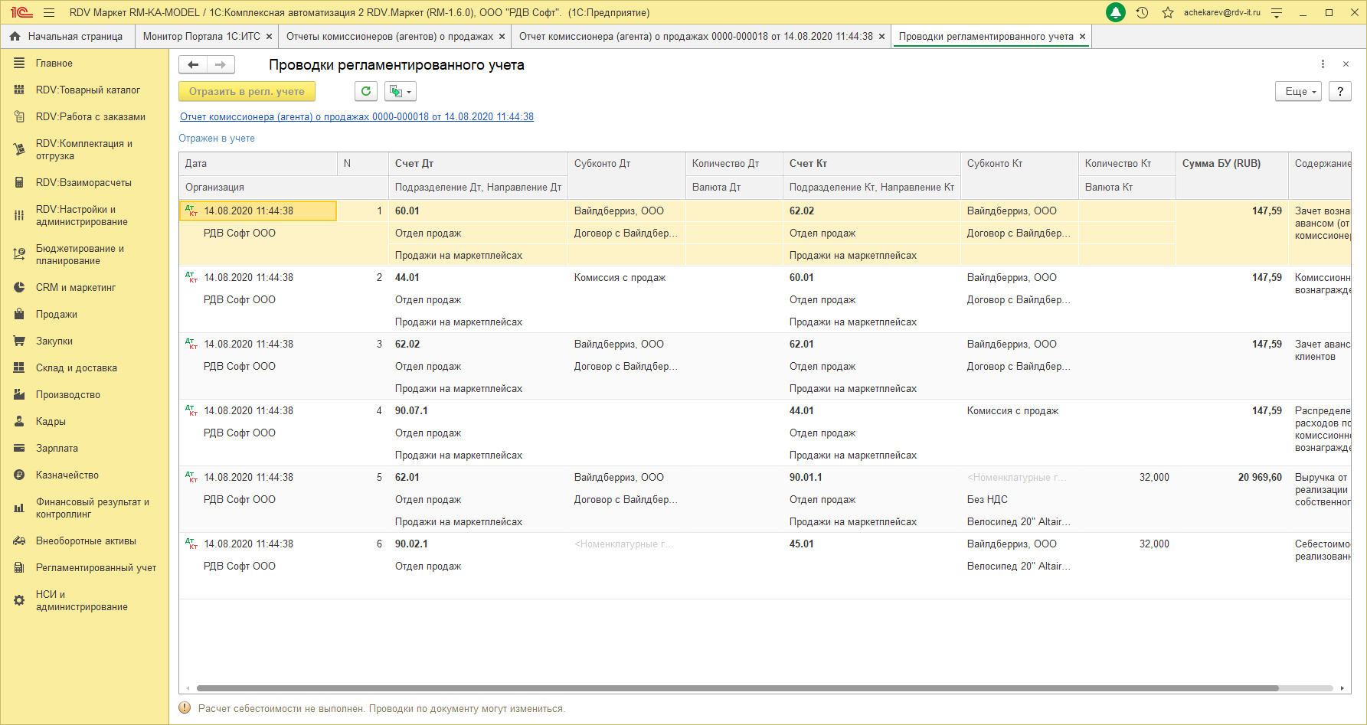Open Регламентированный учет section
Image resolution: width=1367 pixels, height=725 pixels.
click(96, 568)
